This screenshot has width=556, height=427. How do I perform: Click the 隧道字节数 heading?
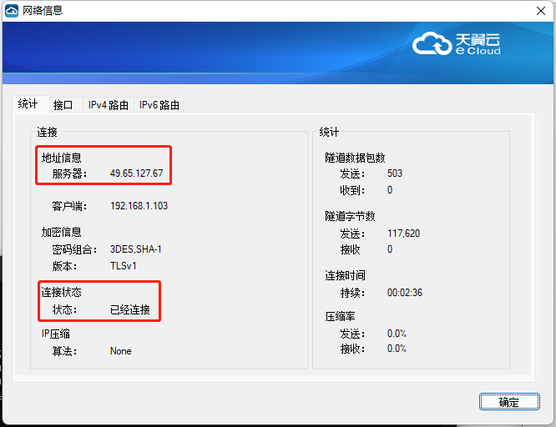pyautogui.click(x=350, y=216)
